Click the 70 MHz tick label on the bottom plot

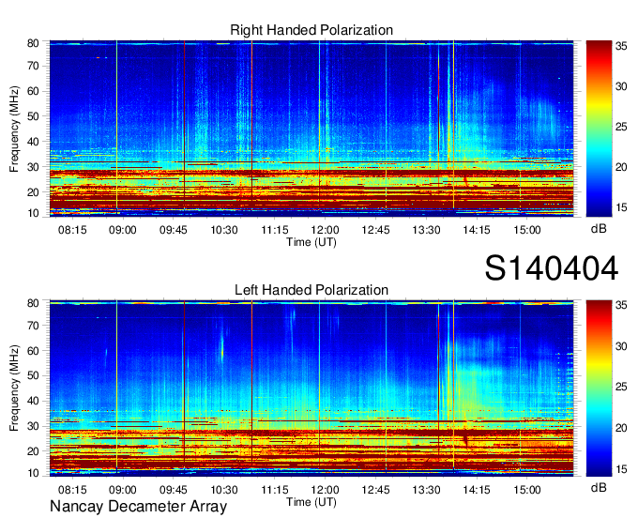tap(33, 326)
